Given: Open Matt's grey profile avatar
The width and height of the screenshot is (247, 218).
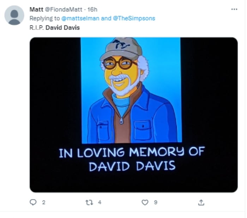Looking at the screenshot, I should click(x=14, y=15).
